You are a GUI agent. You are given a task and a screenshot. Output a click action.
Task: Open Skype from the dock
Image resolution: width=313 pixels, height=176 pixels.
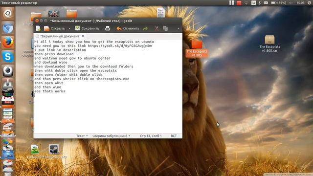tap(8, 57)
